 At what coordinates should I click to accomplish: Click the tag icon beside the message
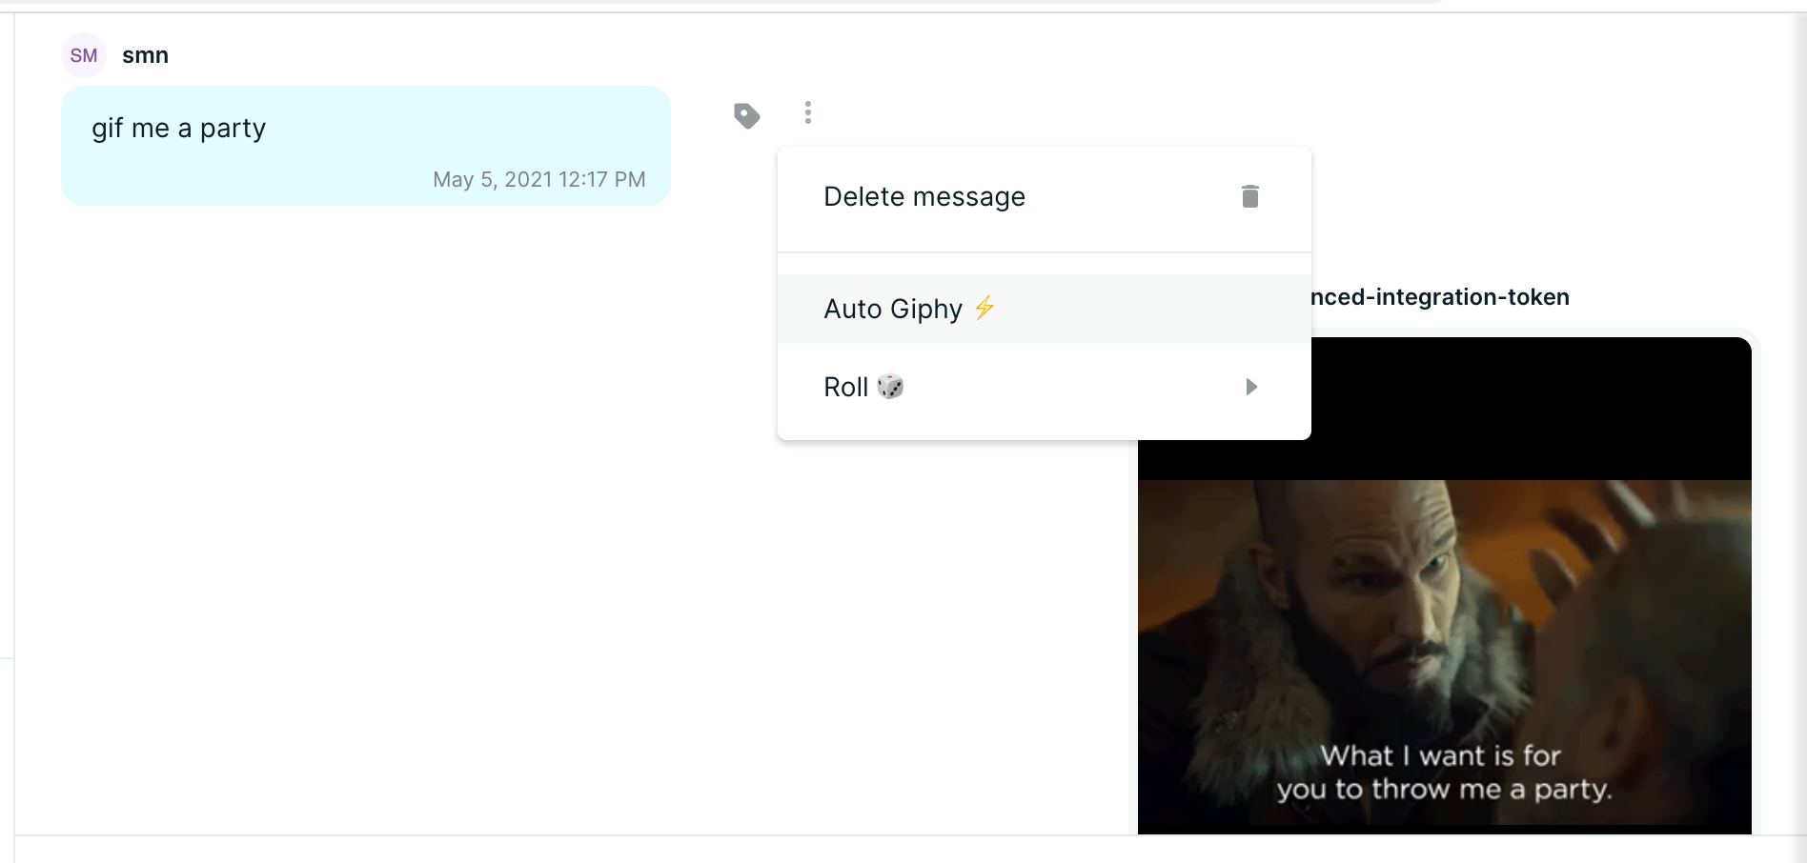pos(747,115)
